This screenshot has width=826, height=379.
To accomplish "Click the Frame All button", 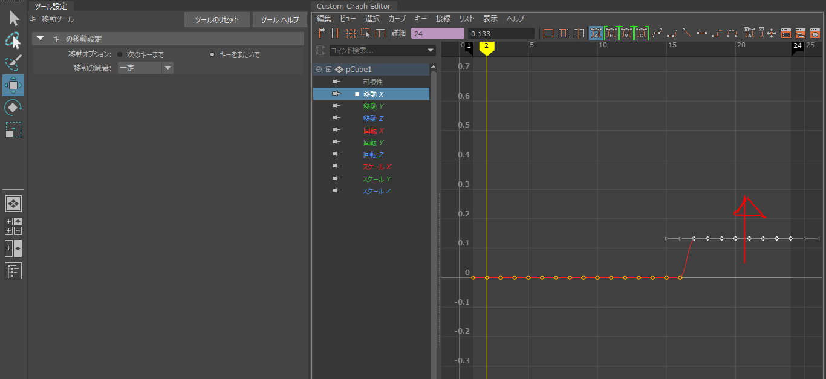I will (548, 33).
